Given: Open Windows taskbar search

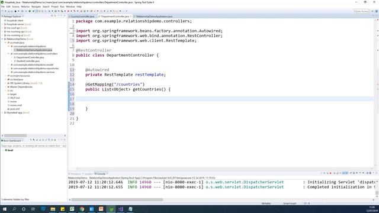Looking at the screenshot, I should point(14,209).
